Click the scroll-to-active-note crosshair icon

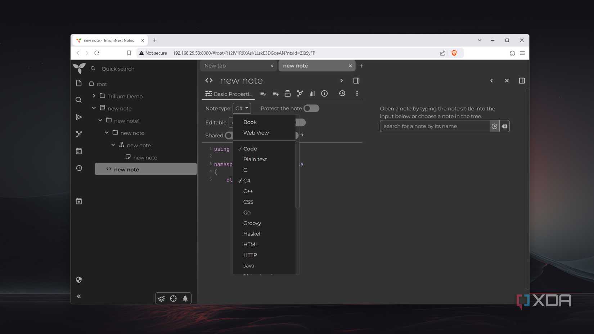click(173, 298)
